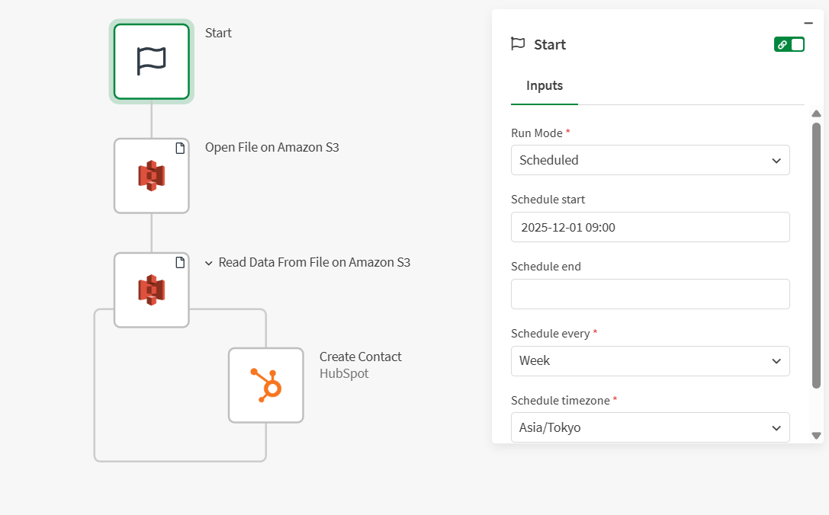This screenshot has width=829, height=515.
Task: Click flag icon in Start panel header
Action: (x=518, y=44)
